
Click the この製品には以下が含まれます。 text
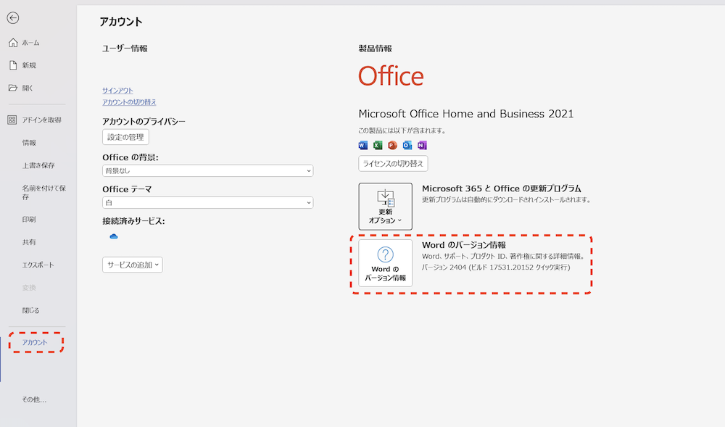pyautogui.click(x=402, y=130)
